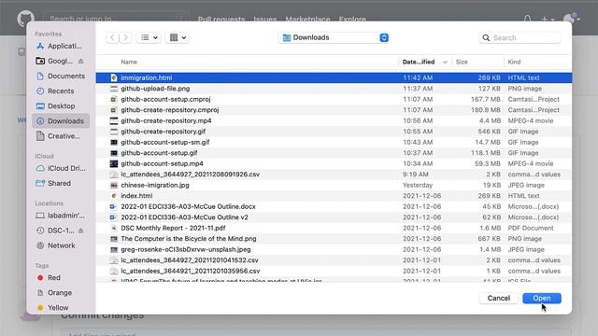This screenshot has height=336, width=598.
Task: Open the Downloads location popup
Action: tap(335, 37)
